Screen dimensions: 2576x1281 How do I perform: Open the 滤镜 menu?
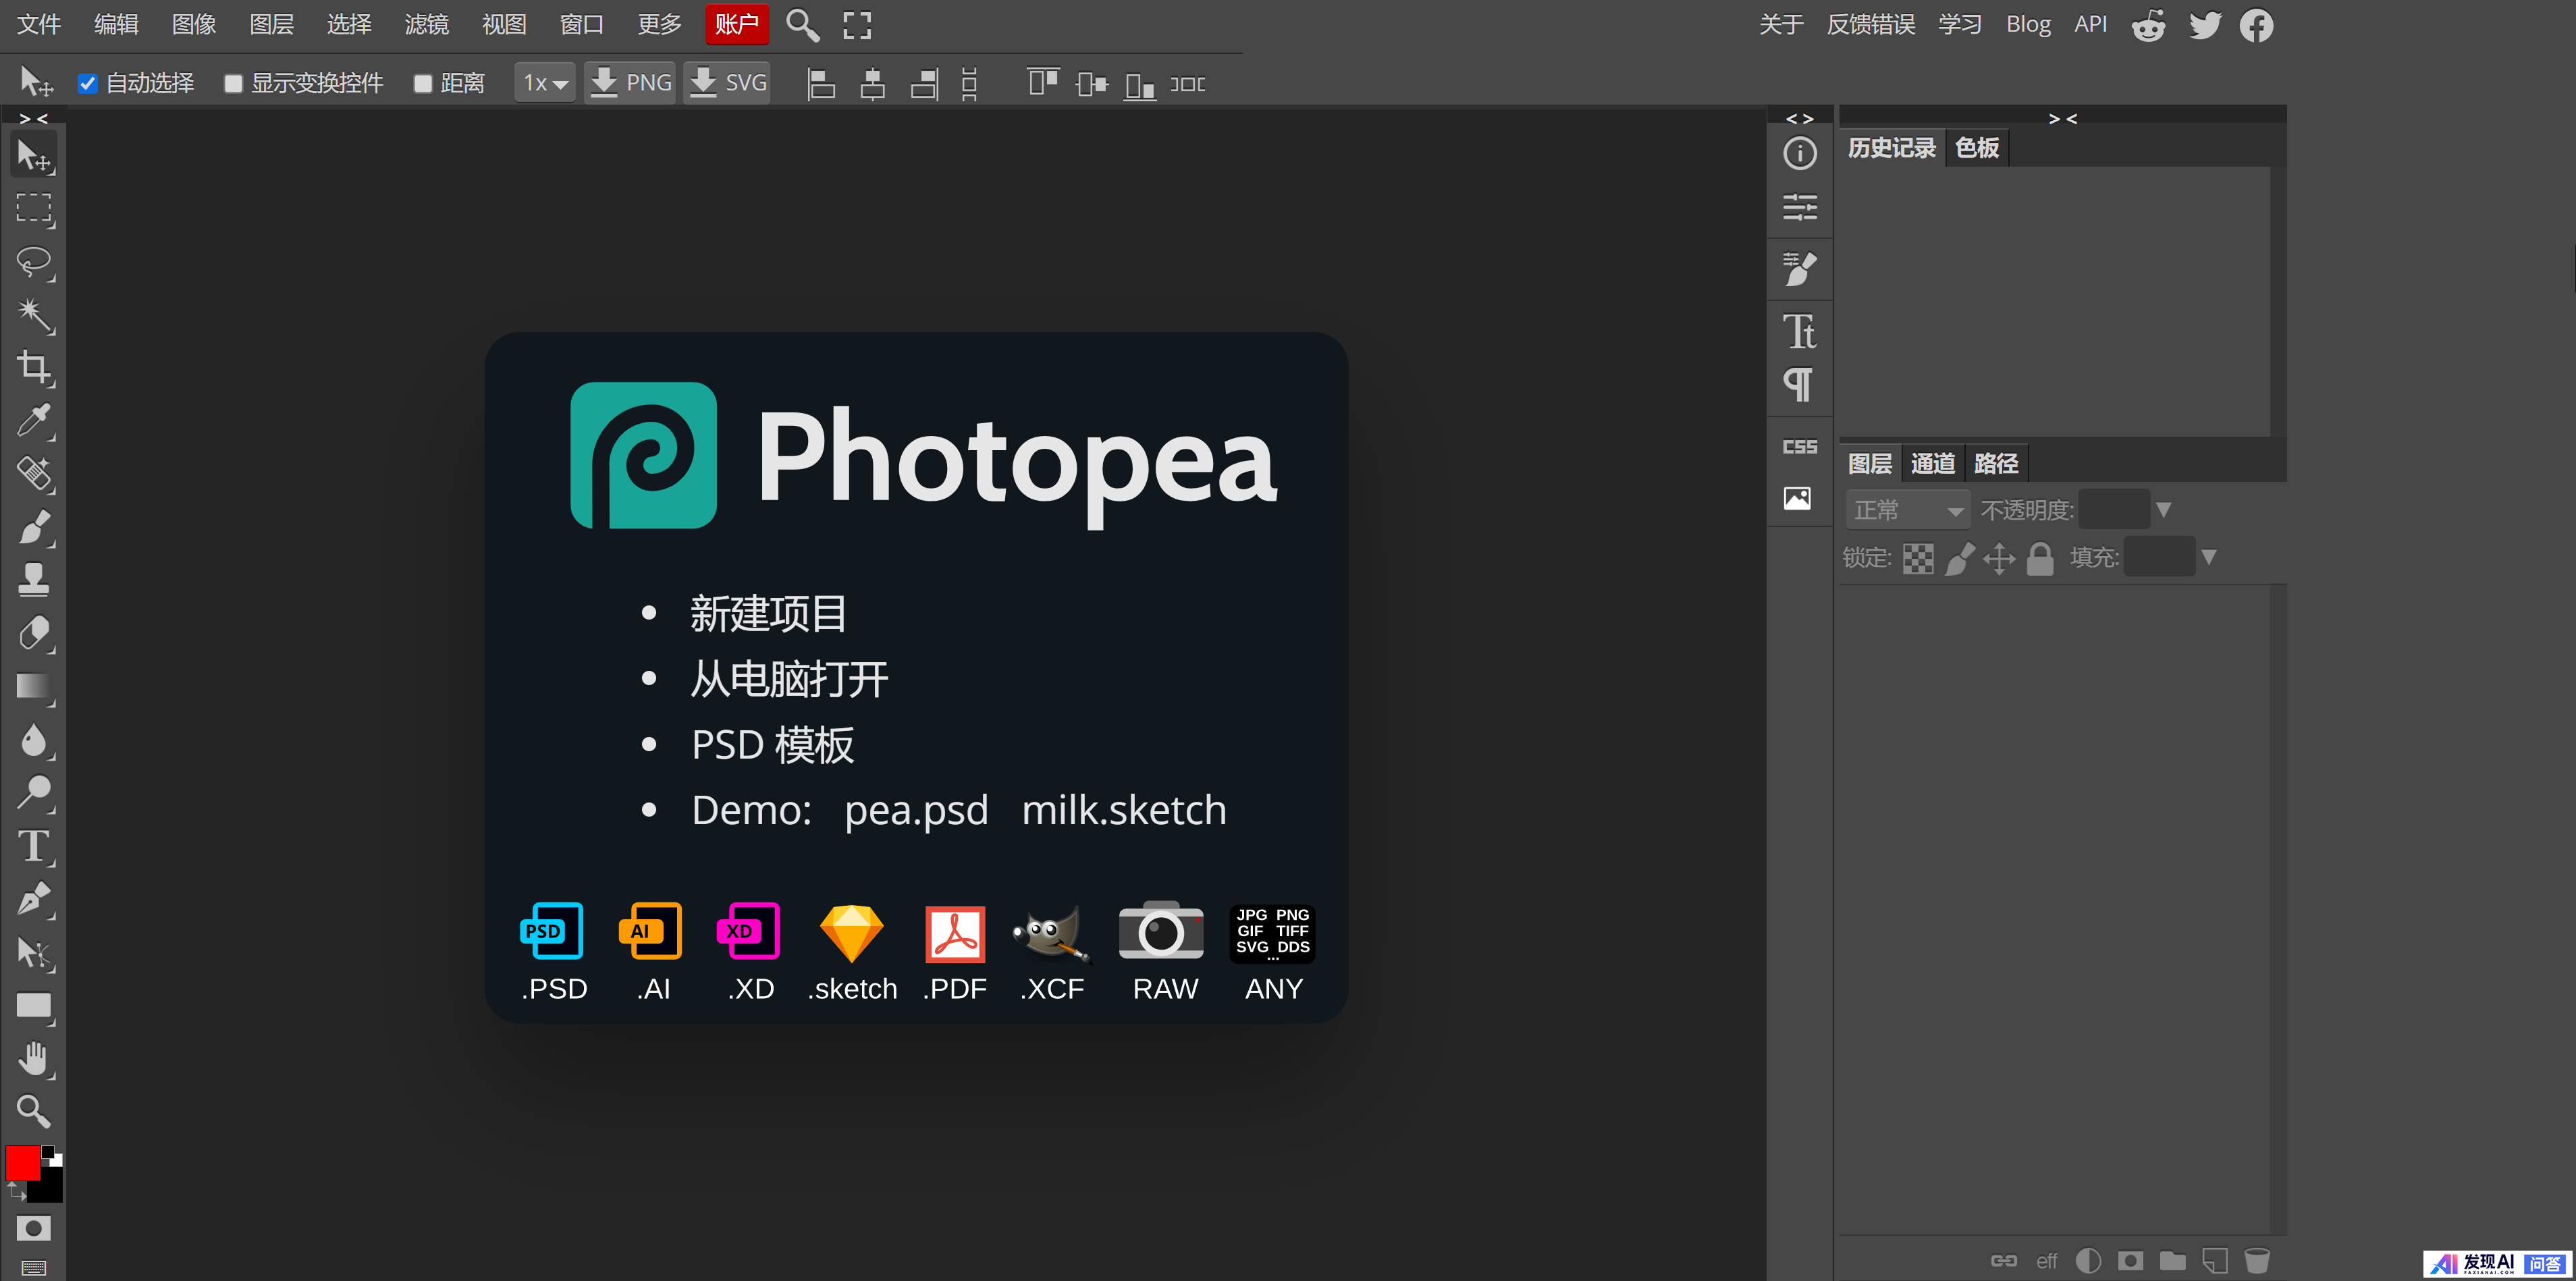426,24
